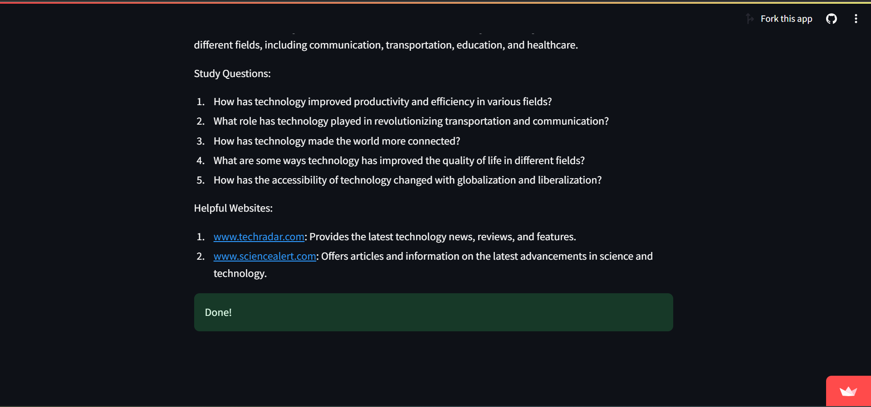
Task: Open the GitHub repository icon
Action: click(831, 19)
